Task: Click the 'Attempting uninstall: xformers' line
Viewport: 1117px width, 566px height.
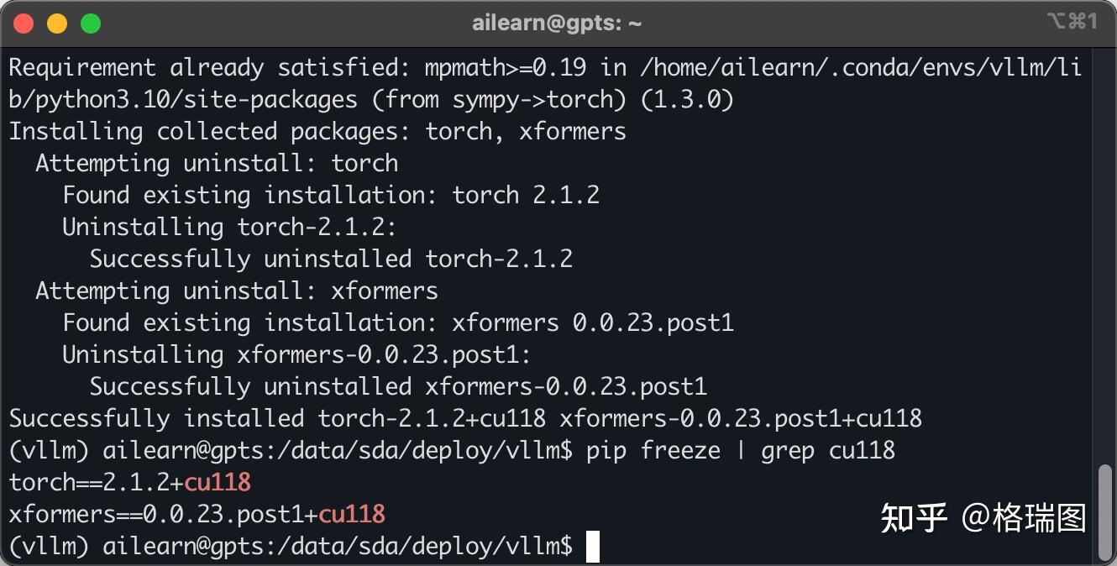Action: pos(237,291)
